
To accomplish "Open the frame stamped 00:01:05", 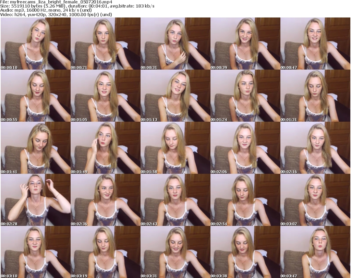I will click(x=106, y=96).
